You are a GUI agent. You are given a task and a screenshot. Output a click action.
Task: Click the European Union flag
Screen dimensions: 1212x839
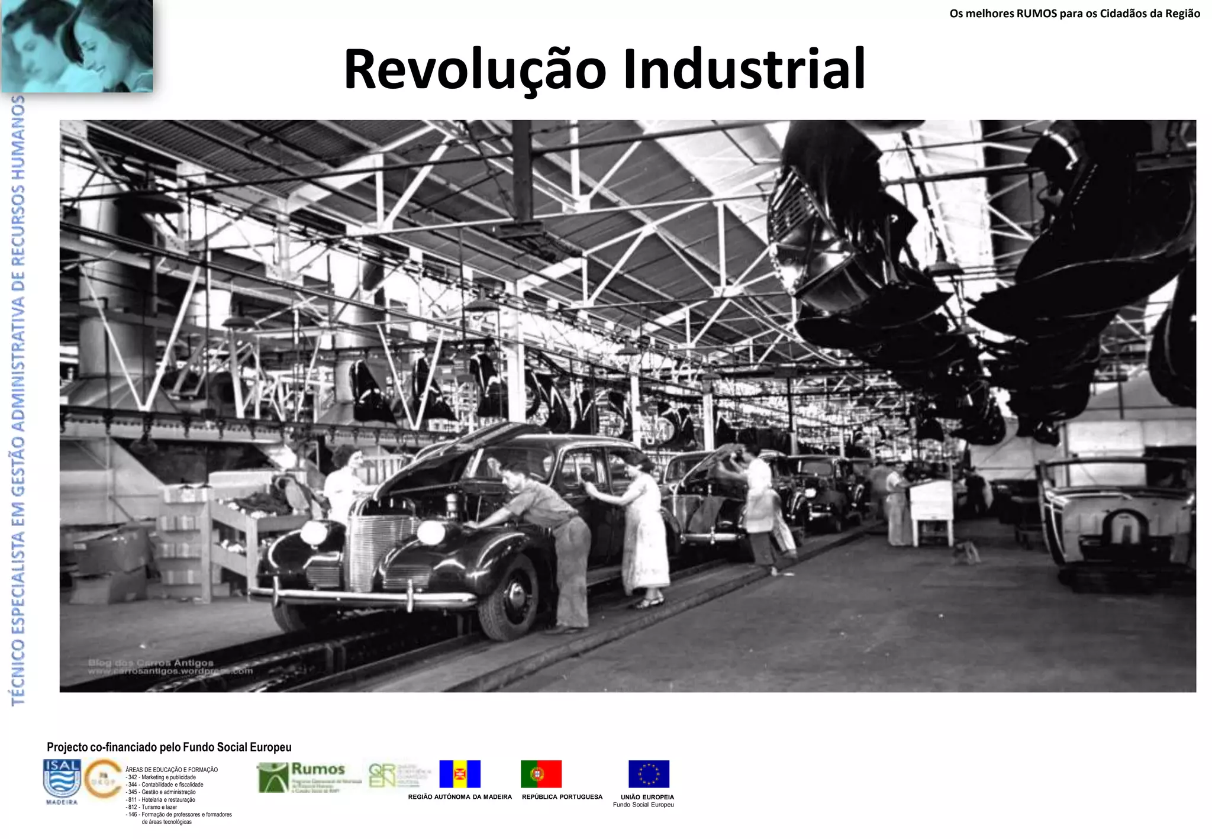pos(649,774)
